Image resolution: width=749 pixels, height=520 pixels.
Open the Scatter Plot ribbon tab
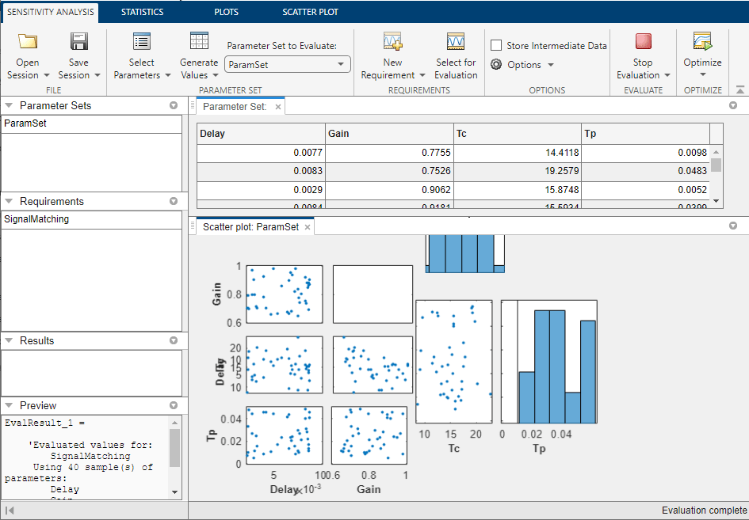pos(310,12)
